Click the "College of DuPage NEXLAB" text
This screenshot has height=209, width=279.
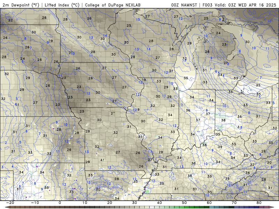click(x=113, y=5)
